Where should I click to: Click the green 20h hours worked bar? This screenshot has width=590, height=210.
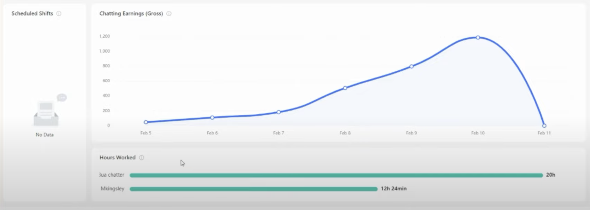point(336,175)
